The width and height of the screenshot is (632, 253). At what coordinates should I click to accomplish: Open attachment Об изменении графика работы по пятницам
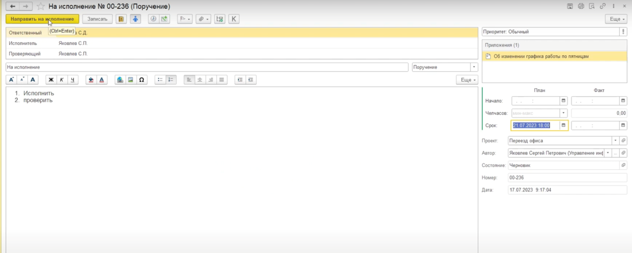[x=554, y=56]
